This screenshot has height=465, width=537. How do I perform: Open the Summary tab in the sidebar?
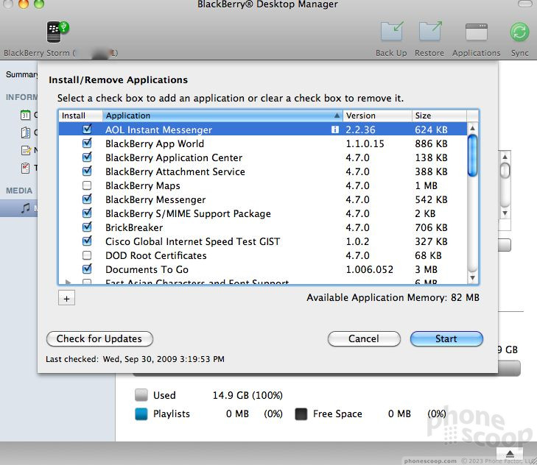coord(21,74)
